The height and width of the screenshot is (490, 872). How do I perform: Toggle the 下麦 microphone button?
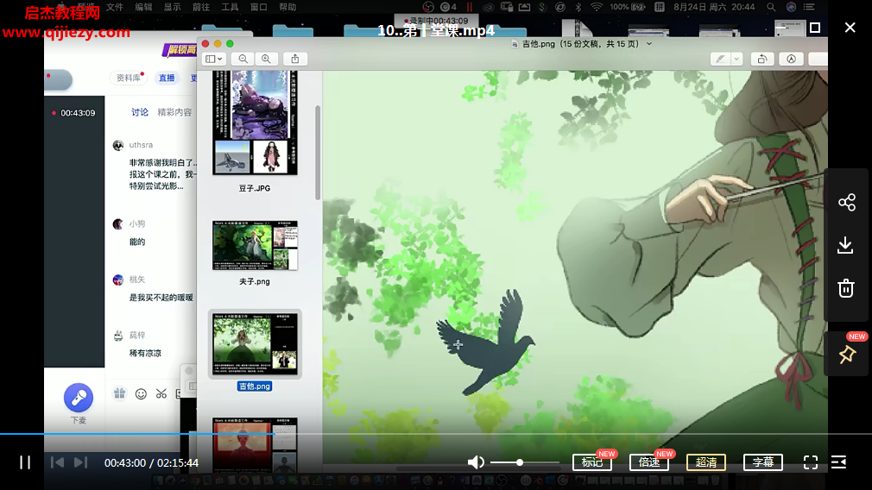click(x=79, y=398)
